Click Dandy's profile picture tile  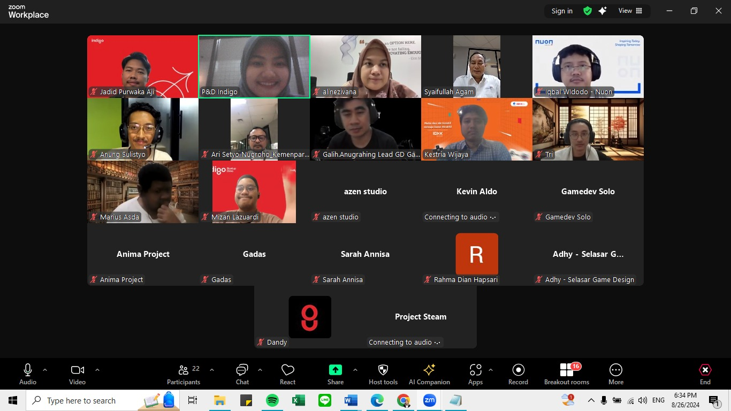pyautogui.click(x=310, y=317)
